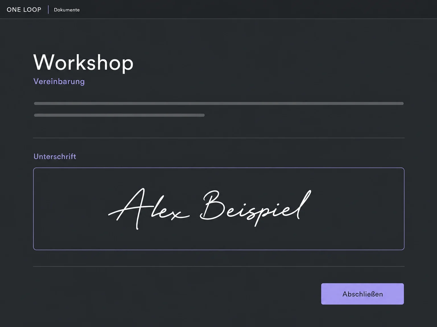
Task: Click inside the Unterschrift signature field
Action: tap(219, 209)
